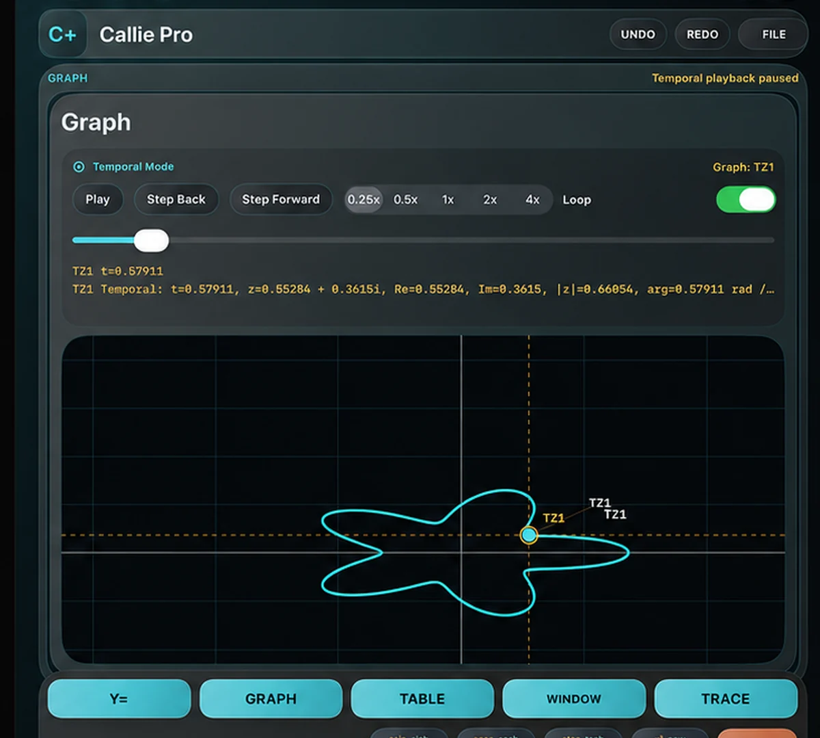Viewport: 820px width, 738px height.
Task: Open the TABLE tab
Action: 422,699
